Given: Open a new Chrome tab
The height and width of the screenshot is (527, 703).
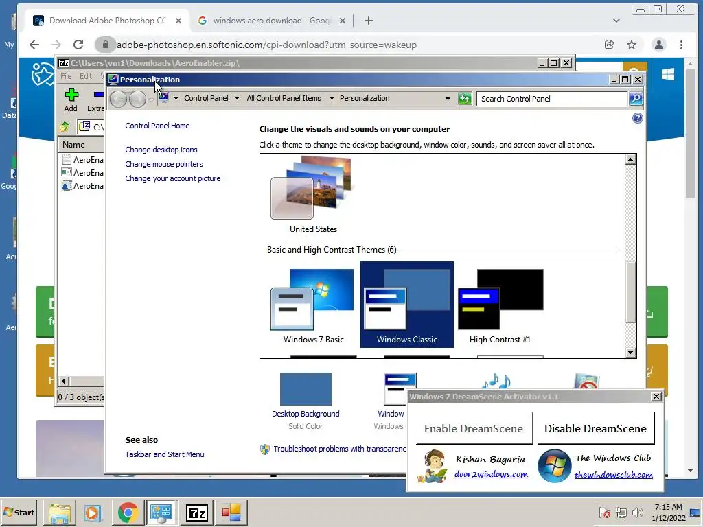Looking at the screenshot, I should pos(369,21).
